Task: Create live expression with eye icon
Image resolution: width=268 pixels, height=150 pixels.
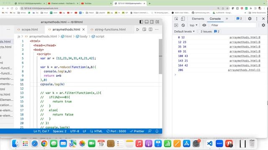Action: pyautogui.click(x=204, y=25)
